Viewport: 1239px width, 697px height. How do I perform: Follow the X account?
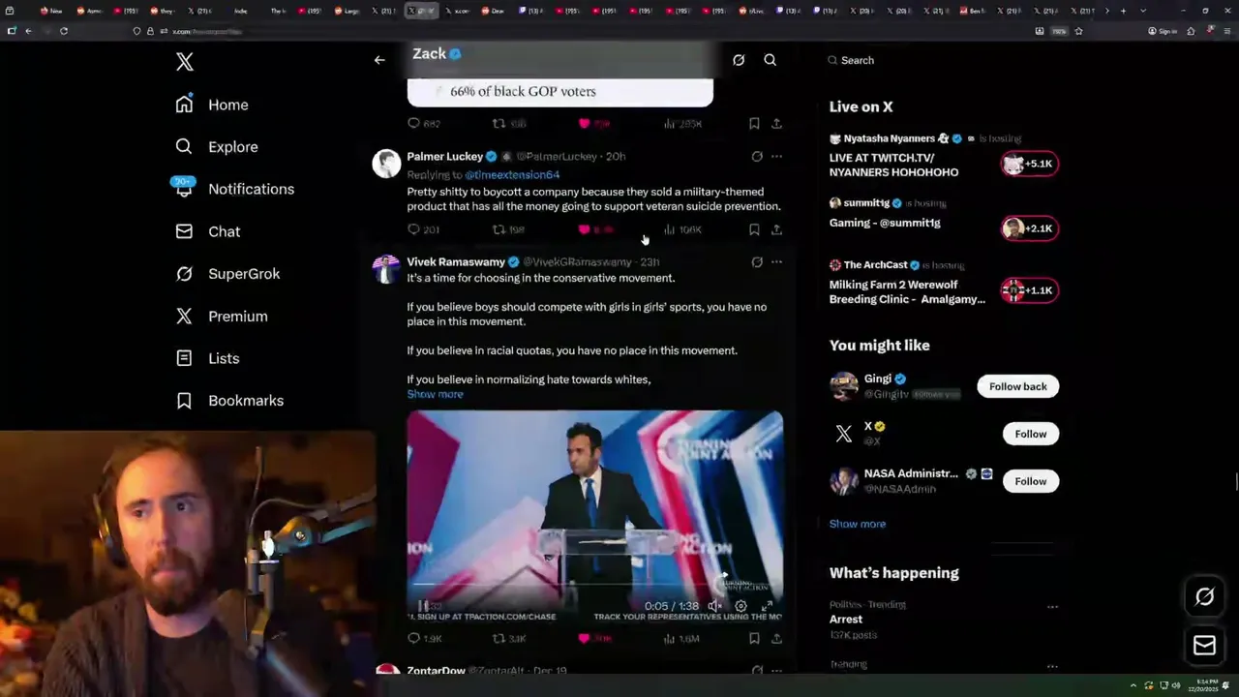pyautogui.click(x=1031, y=434)
